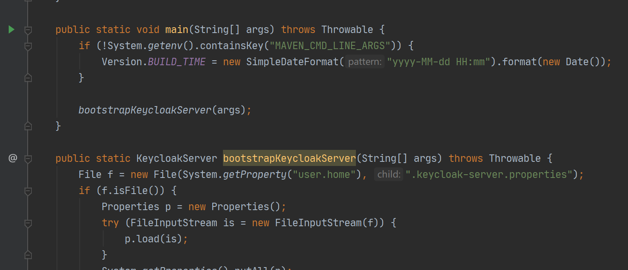Click the @ gutter icon beside bootstrapKeycloakServer declaration
This screenshot has width=628, height=270.
pyautogui.click(x=13, y=158)
